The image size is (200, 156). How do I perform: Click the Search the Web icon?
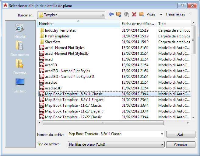pos(126,14)
